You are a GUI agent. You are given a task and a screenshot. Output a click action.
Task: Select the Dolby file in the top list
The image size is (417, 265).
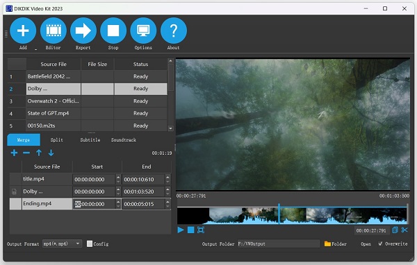(88, 89)
